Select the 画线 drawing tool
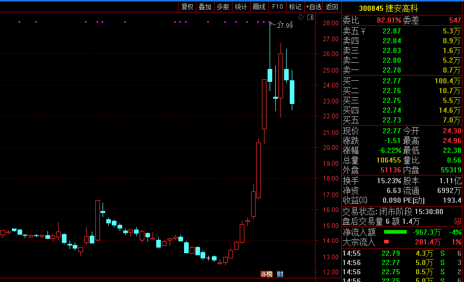 point(259,7)
